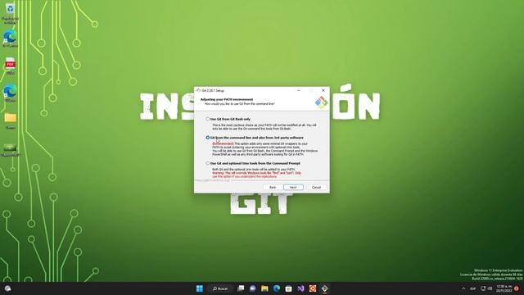Click the Git logo in installer header
The image size is (524, 295).
click(x=321, y=102)
